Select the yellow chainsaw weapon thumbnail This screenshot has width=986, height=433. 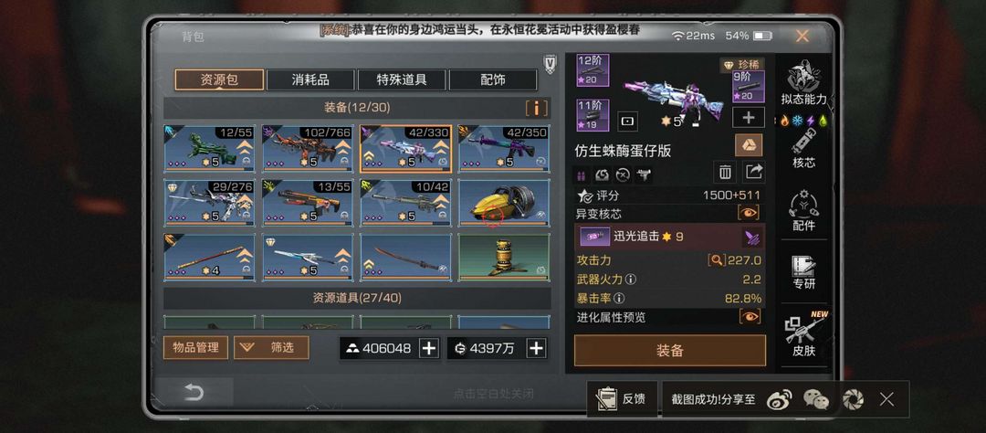coord(503,202)
